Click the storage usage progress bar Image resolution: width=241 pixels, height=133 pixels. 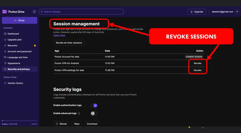(x=20, y=121)
